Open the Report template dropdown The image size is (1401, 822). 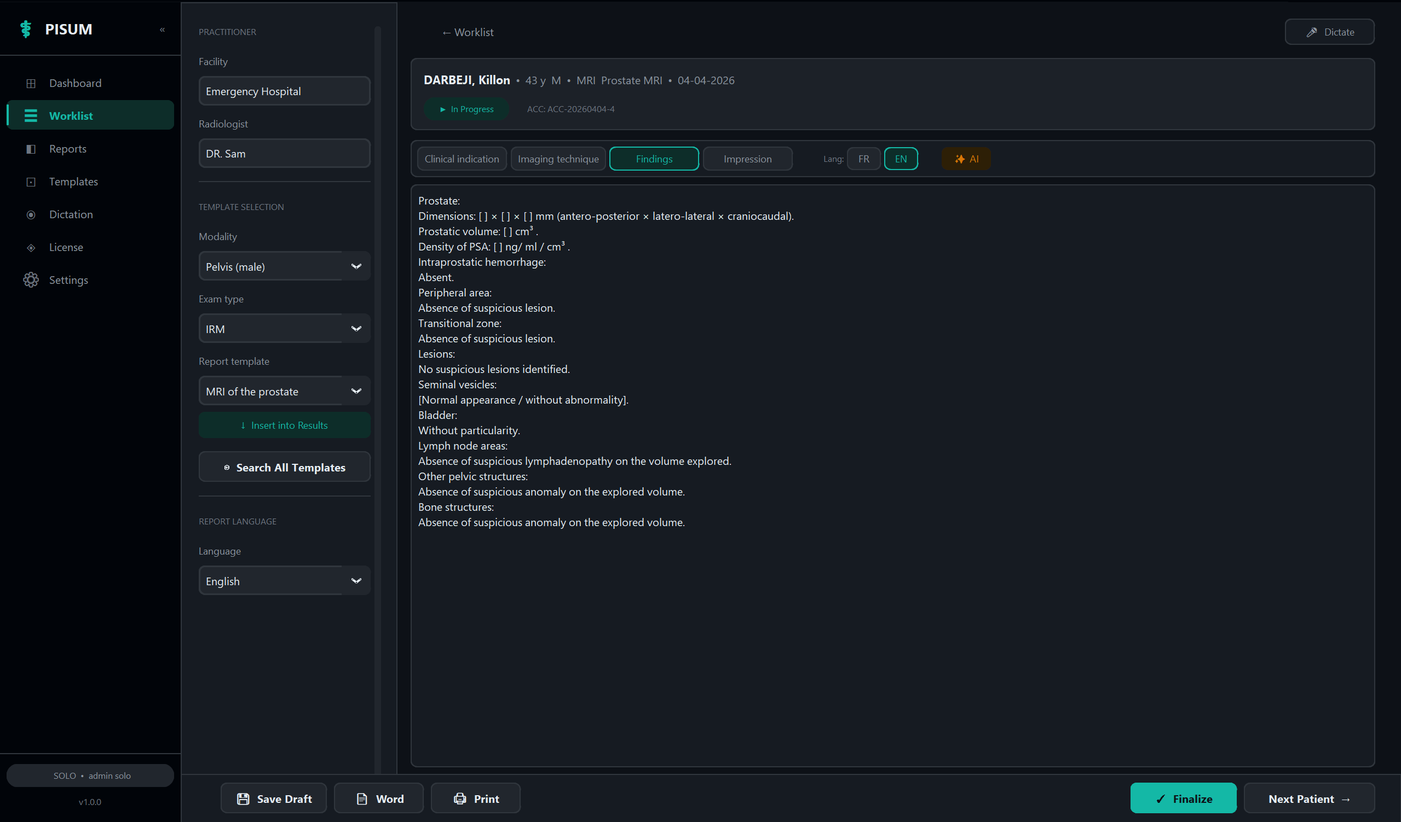[x=284, y=391]
